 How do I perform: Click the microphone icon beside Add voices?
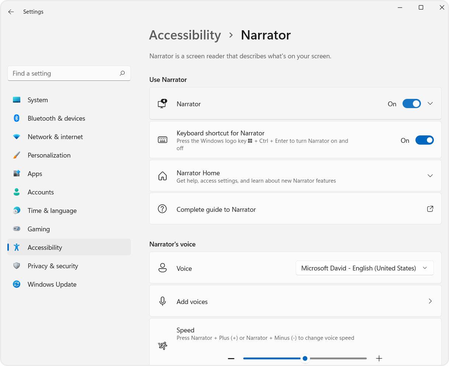coord(163,301)
